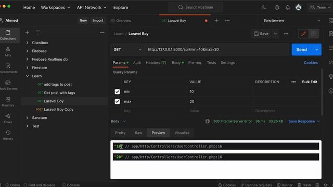Open the info icon in right sidebar
The width and height of the screenshot is (333, 187).
pyautogui.click(x=330, y=91)
